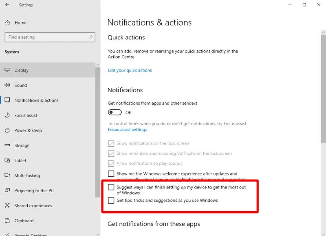The image size is (326, 236).
Task: Open the Display settings page
Action: 48,70
